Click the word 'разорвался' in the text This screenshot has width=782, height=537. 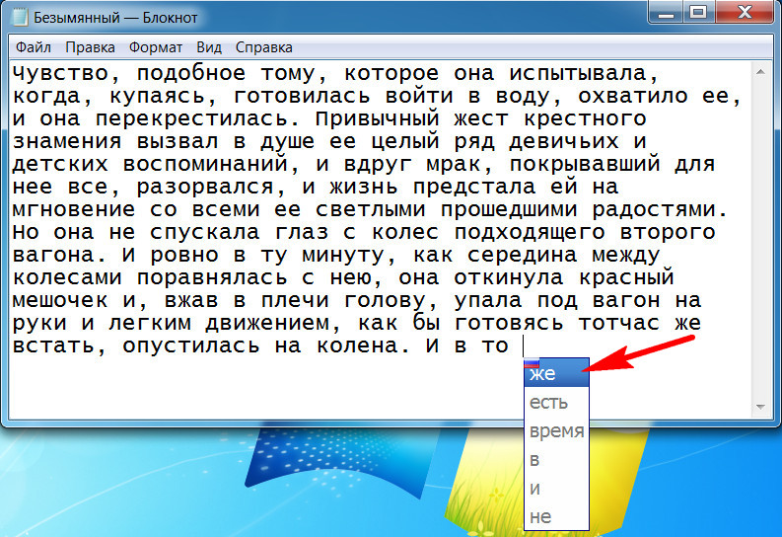(205, 188)
